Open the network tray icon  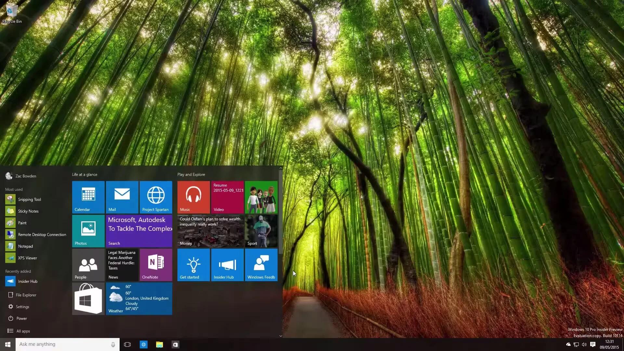[x=576, y=344]
